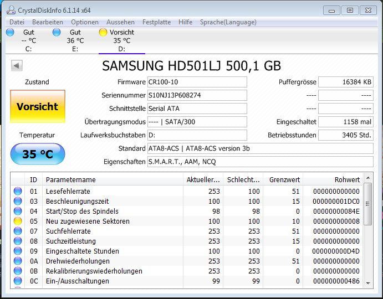Click the Rohwert column header
383x299 pixels.
pos(333,179)
